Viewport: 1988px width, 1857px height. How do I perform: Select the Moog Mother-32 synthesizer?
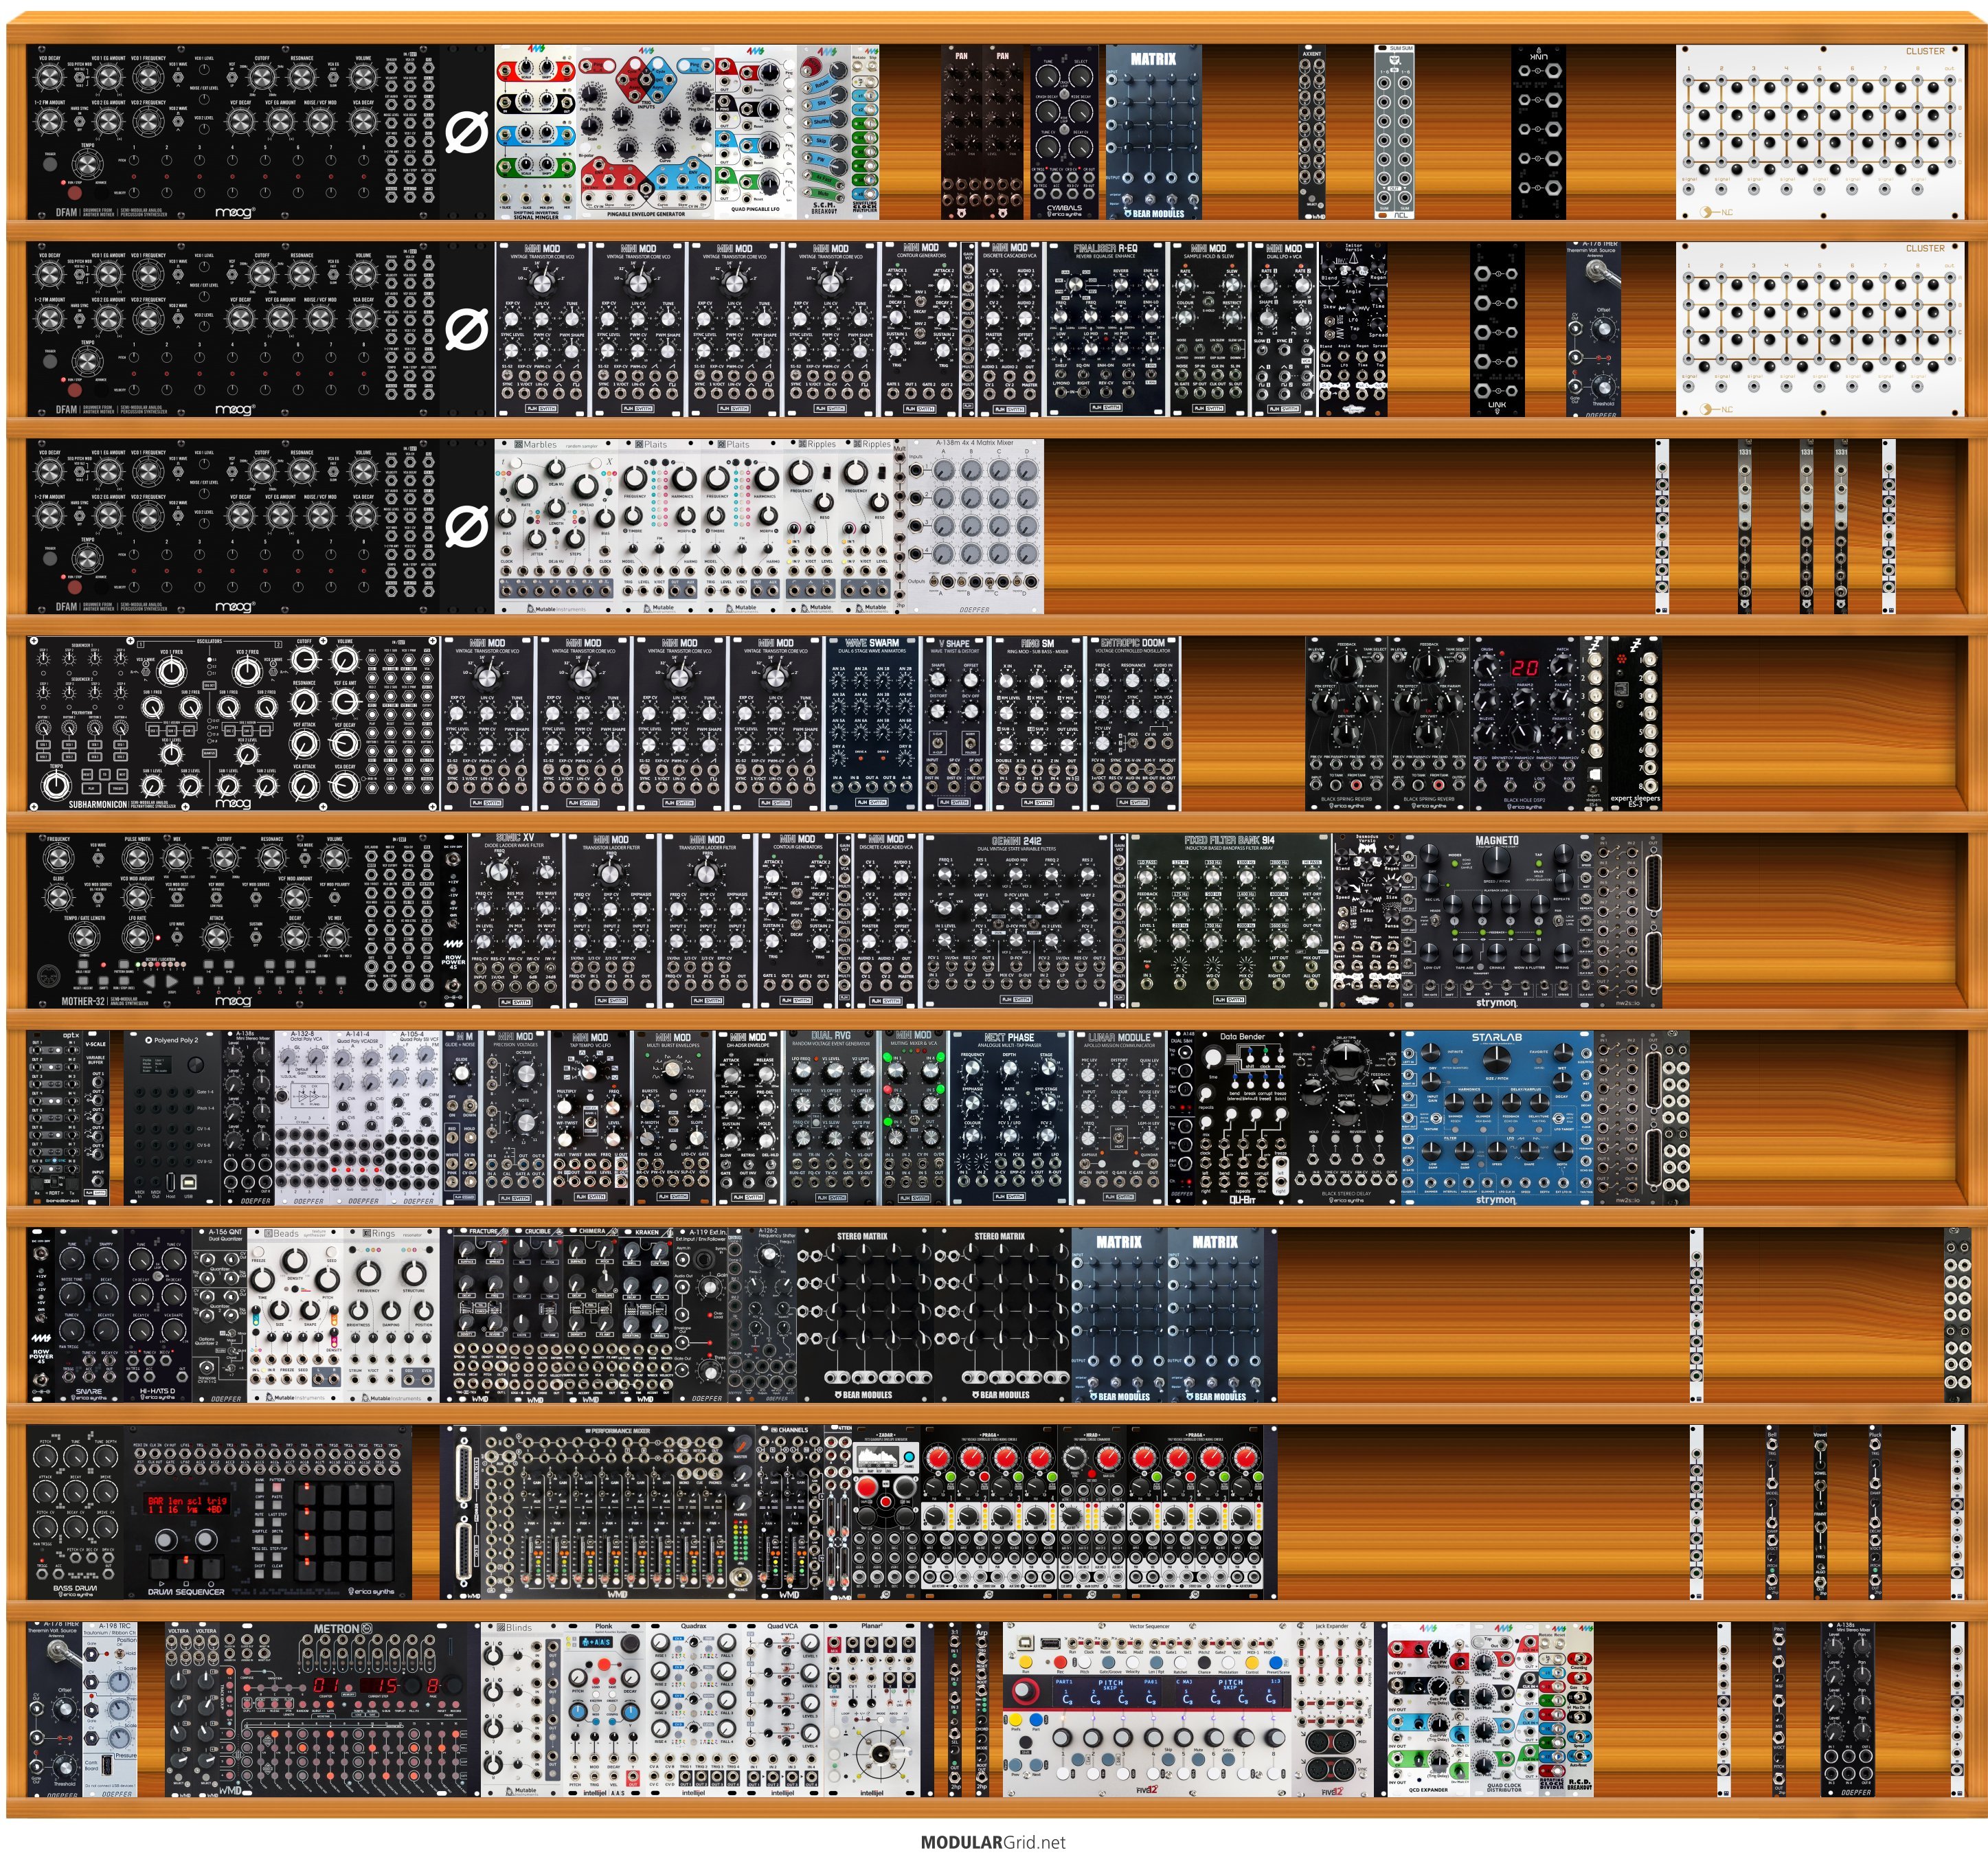point(234,920)
